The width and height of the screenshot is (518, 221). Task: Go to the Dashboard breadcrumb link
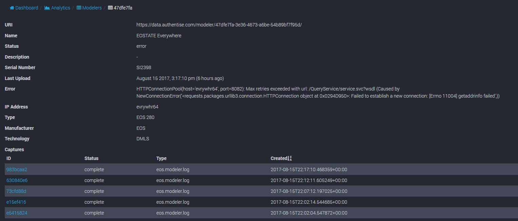26,8
